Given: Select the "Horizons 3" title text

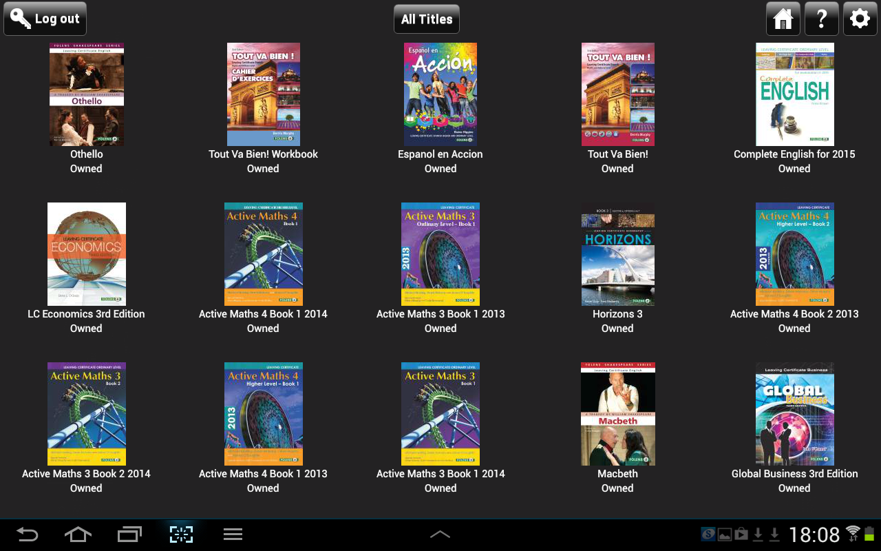Looking at the screenshot, I should [618, 314].
